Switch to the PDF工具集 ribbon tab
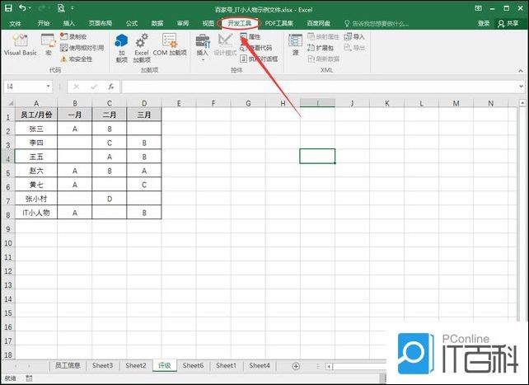 click(x=279, y=23)
